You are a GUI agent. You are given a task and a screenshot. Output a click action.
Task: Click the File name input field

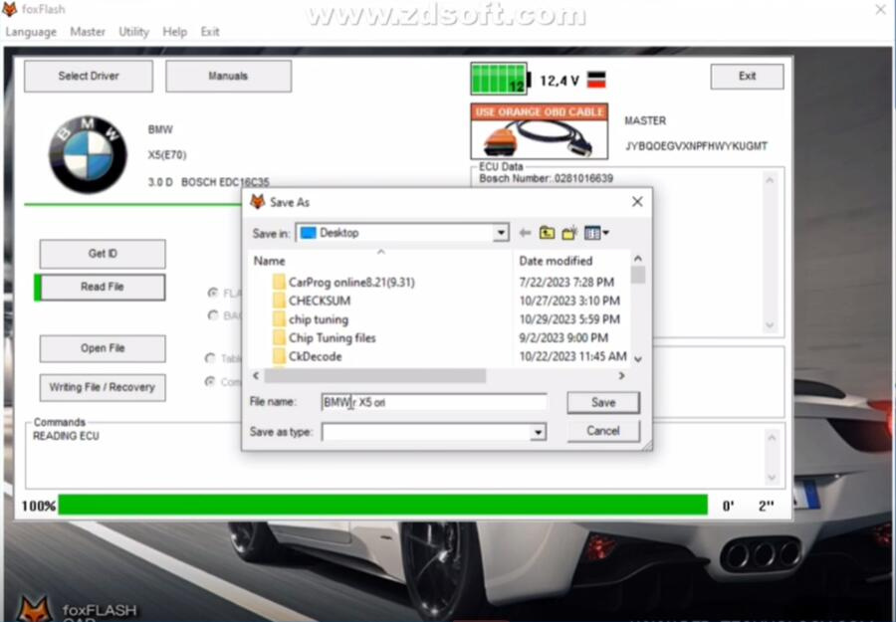[x=434, y=402]
